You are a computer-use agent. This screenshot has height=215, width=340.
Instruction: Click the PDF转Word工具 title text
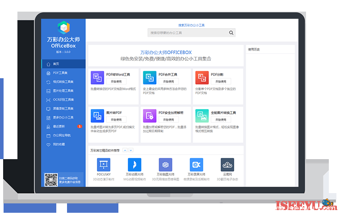(x=118, y=75)
